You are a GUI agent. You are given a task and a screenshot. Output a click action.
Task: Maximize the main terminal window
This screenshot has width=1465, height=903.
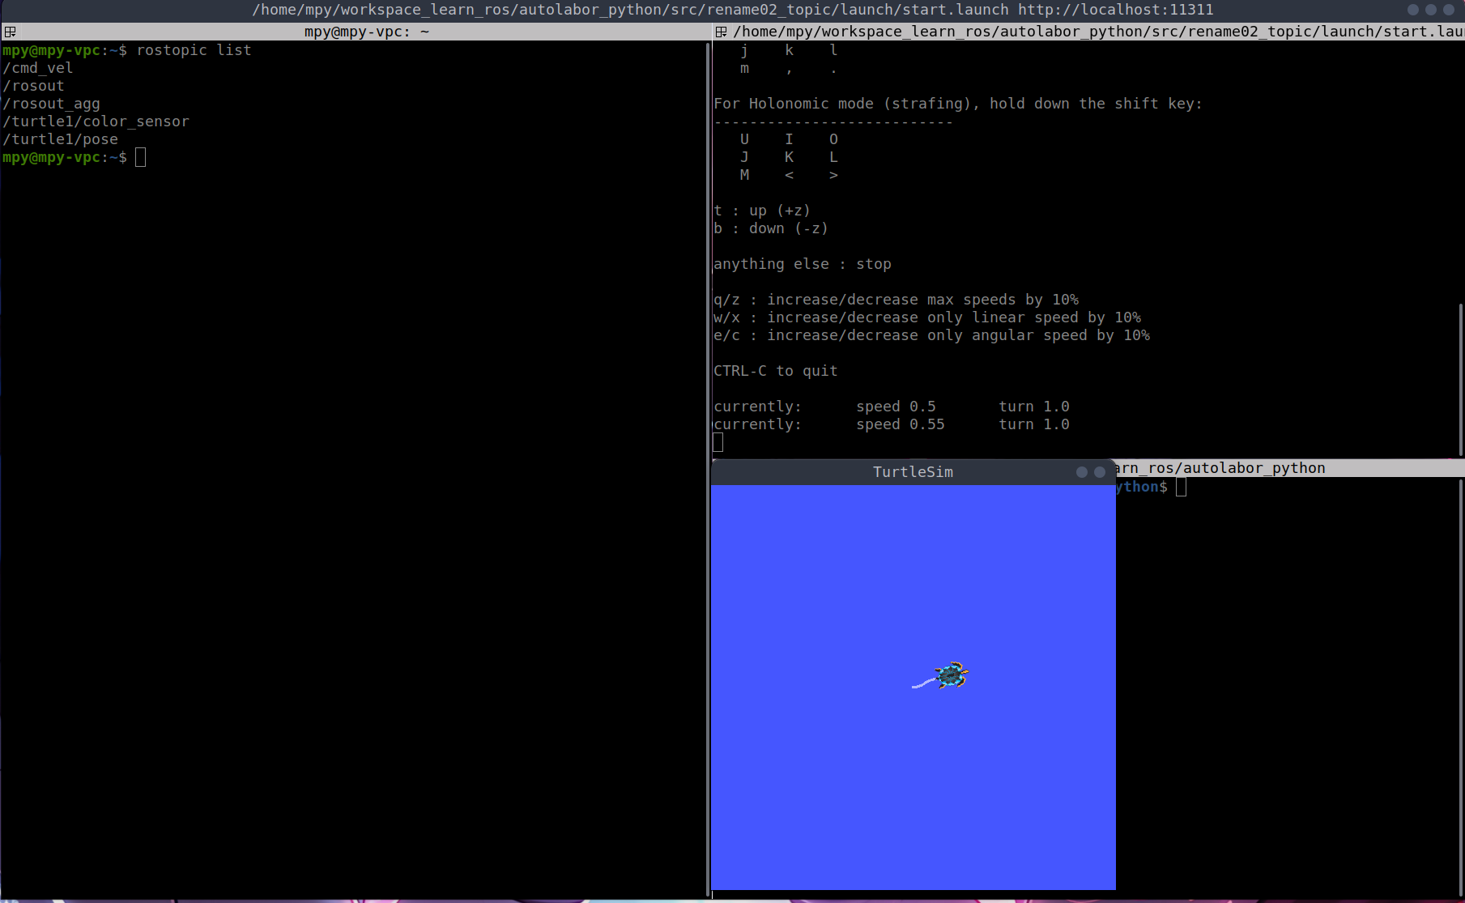pyautogui.click(x=1431, y=10)
